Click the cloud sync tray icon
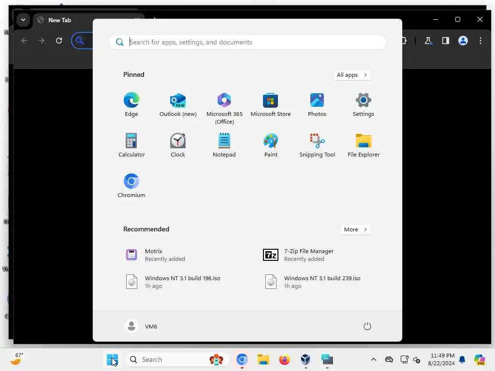 pyautogui.click(x=389, y=359)
